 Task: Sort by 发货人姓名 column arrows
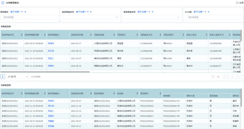coord(206,35)
